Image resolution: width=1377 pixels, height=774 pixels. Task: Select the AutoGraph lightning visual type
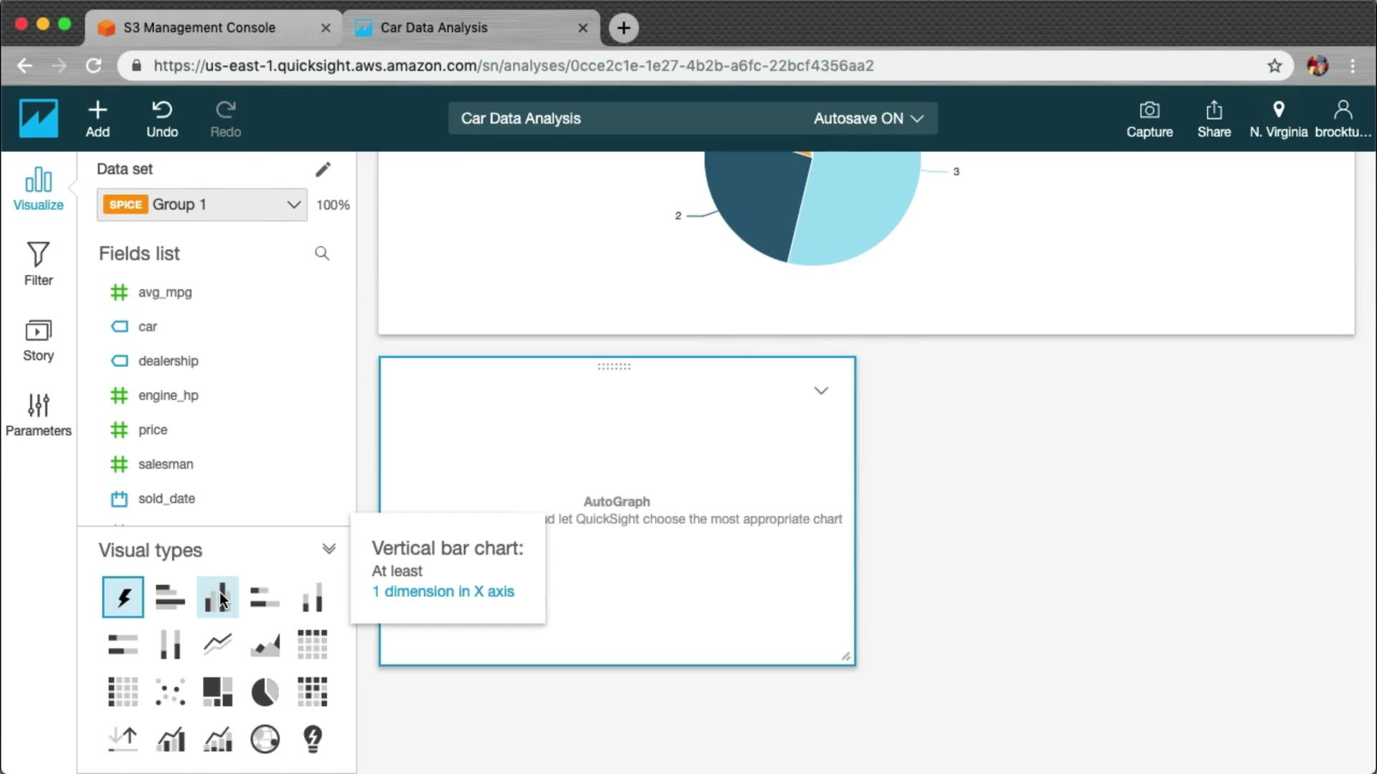(x=123, y=597)
